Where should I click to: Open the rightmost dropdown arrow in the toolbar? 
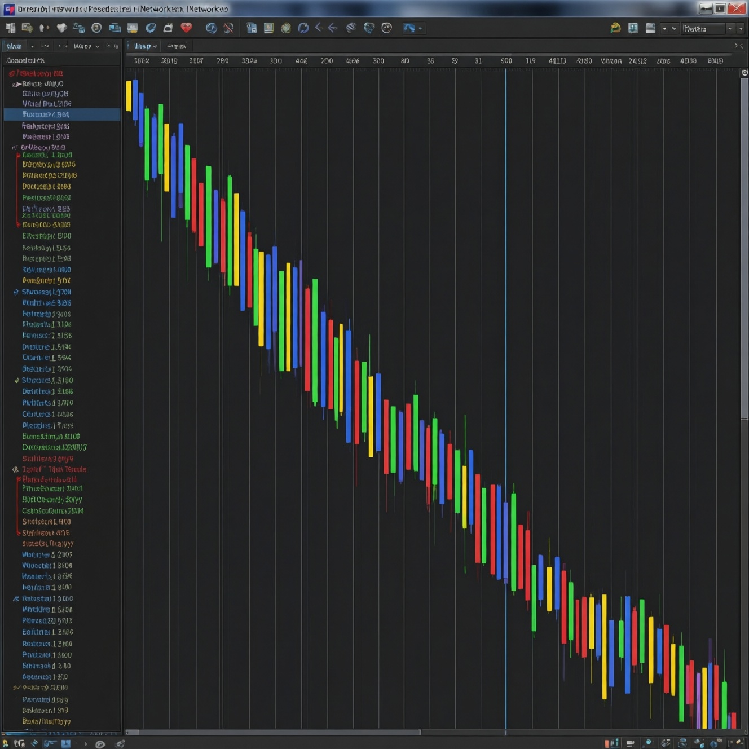pos(741,28)
